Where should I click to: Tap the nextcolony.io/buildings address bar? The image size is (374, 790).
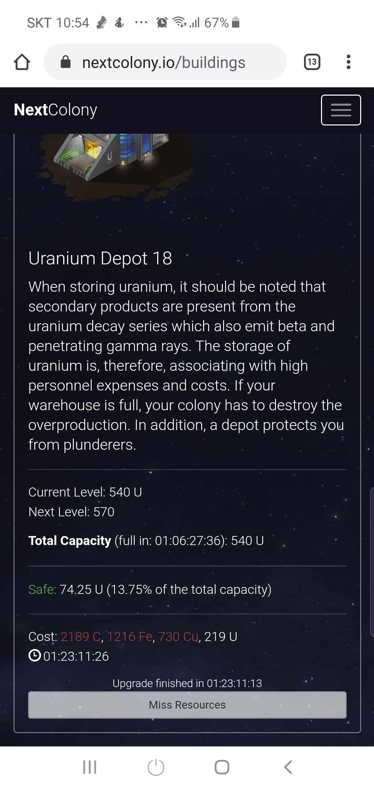[165, 62]
